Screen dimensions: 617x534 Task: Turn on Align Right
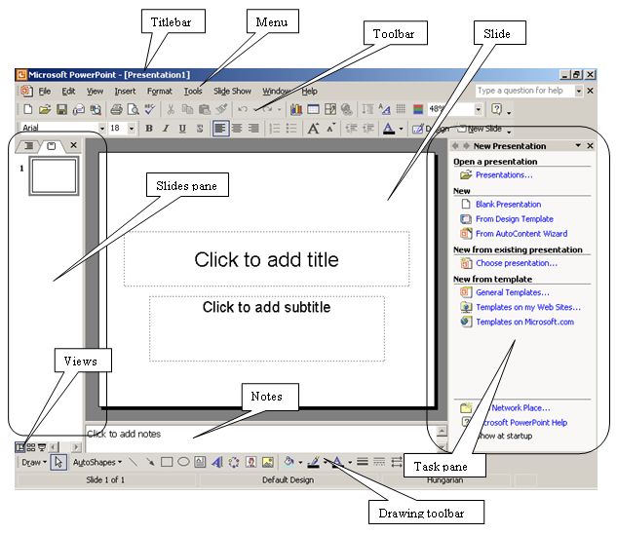click(253, 129)
